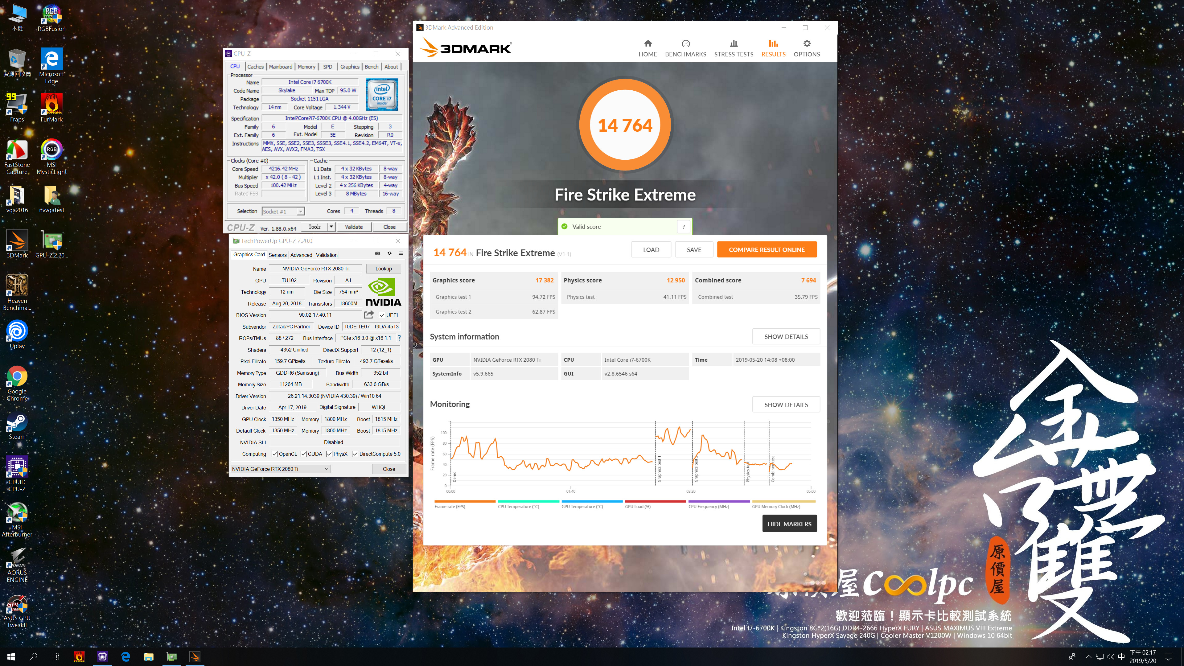Open the GPU-Z hamburger menu
The image size is (1184, 666).
tap(401, 253)
